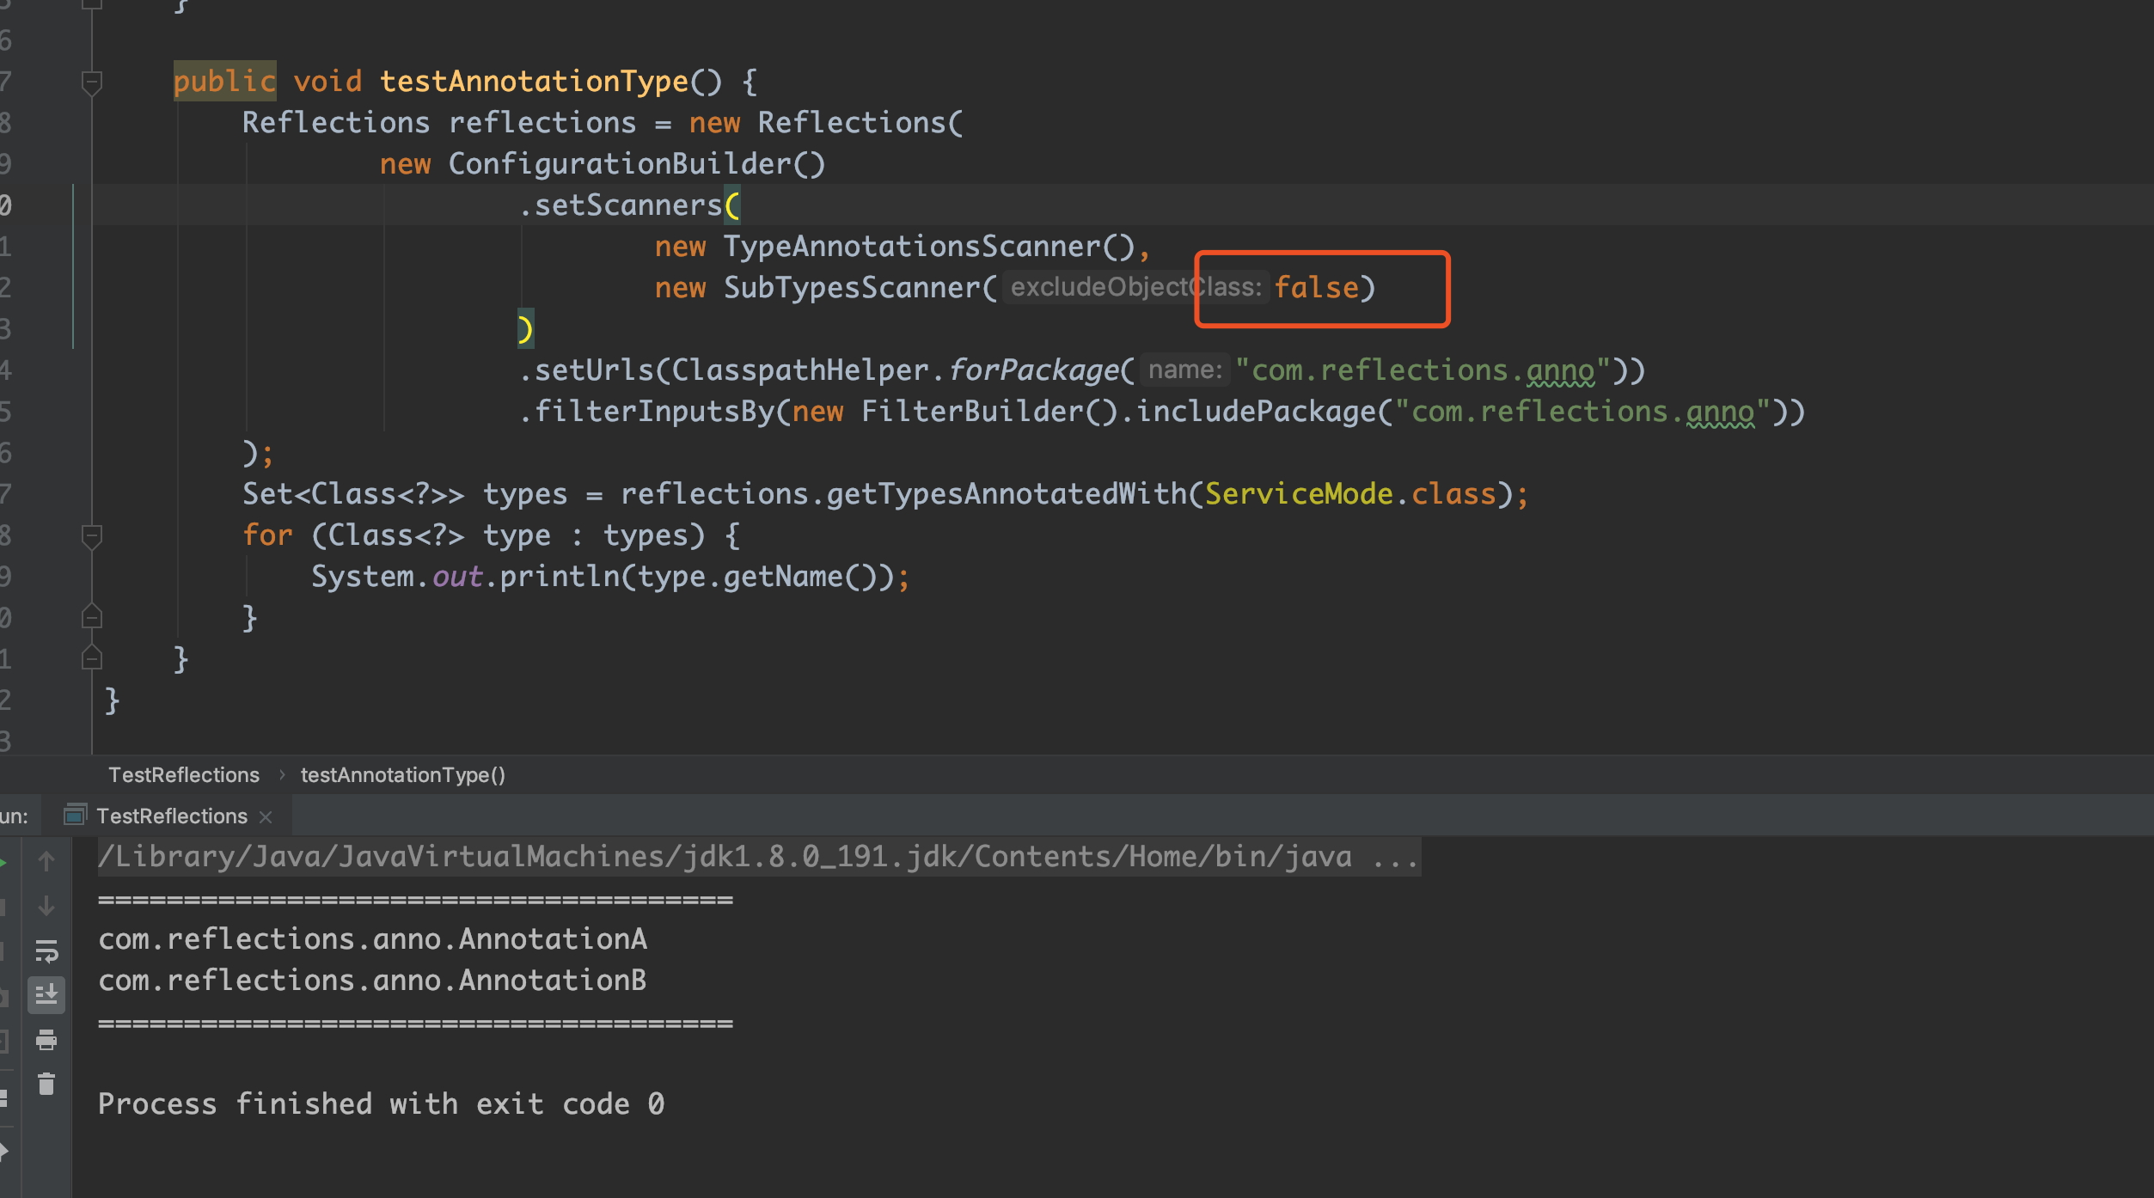Click the chevron between TestReflections and testAnnotationType breadcrumbs
The height and width of the screenshot is (1198, 2154).
pyautogui.click(x=282, y=774)
